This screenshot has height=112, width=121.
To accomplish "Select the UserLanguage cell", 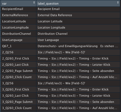I will [19, 40].
